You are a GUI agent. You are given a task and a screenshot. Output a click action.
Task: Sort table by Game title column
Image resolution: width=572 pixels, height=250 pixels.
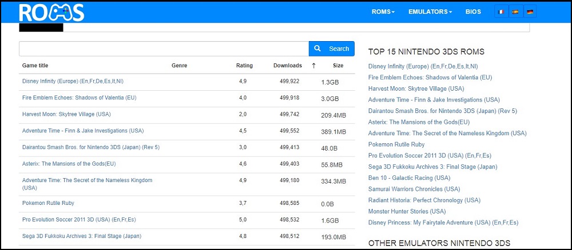click(35, 66)
